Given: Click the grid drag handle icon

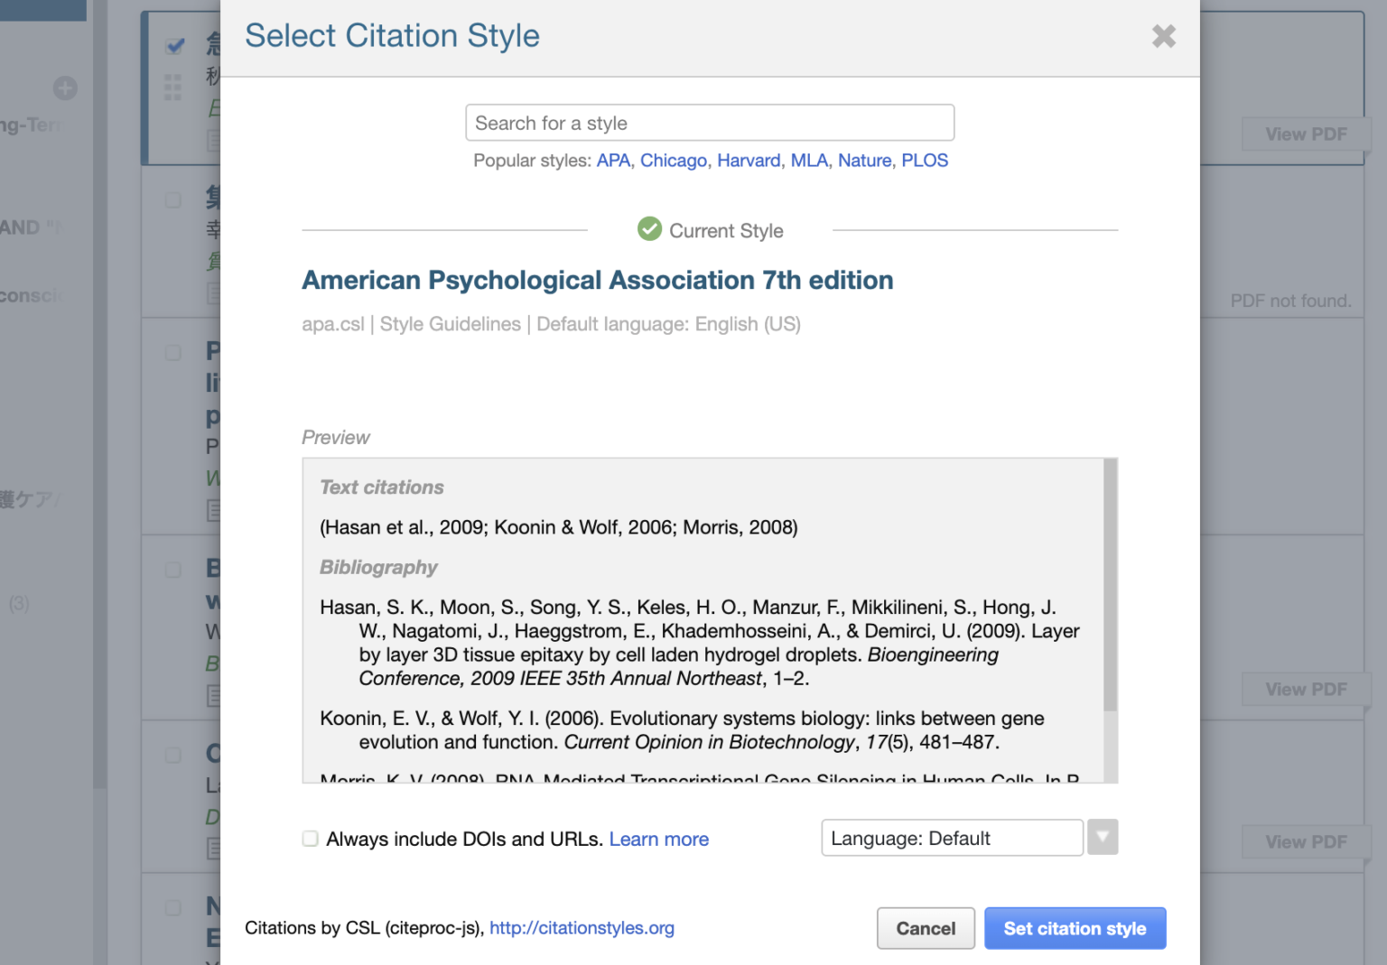Looking at the screenshot, I should pos(172,88).
